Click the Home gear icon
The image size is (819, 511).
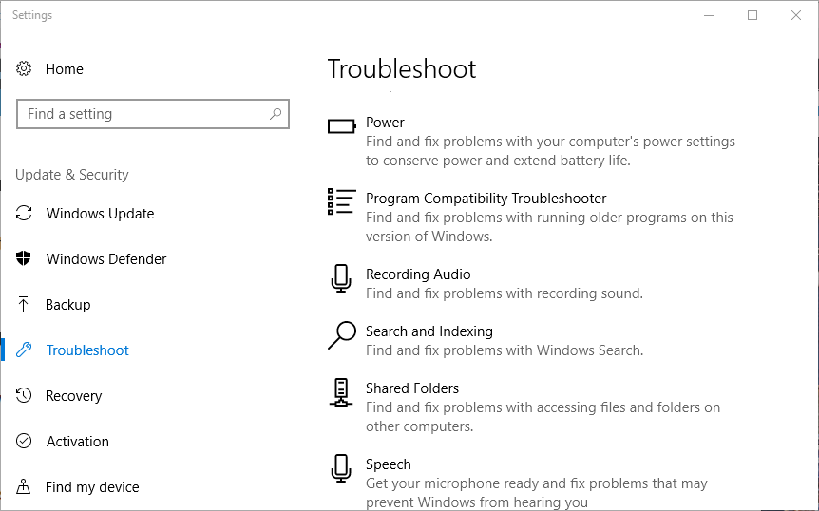(24, 68)
